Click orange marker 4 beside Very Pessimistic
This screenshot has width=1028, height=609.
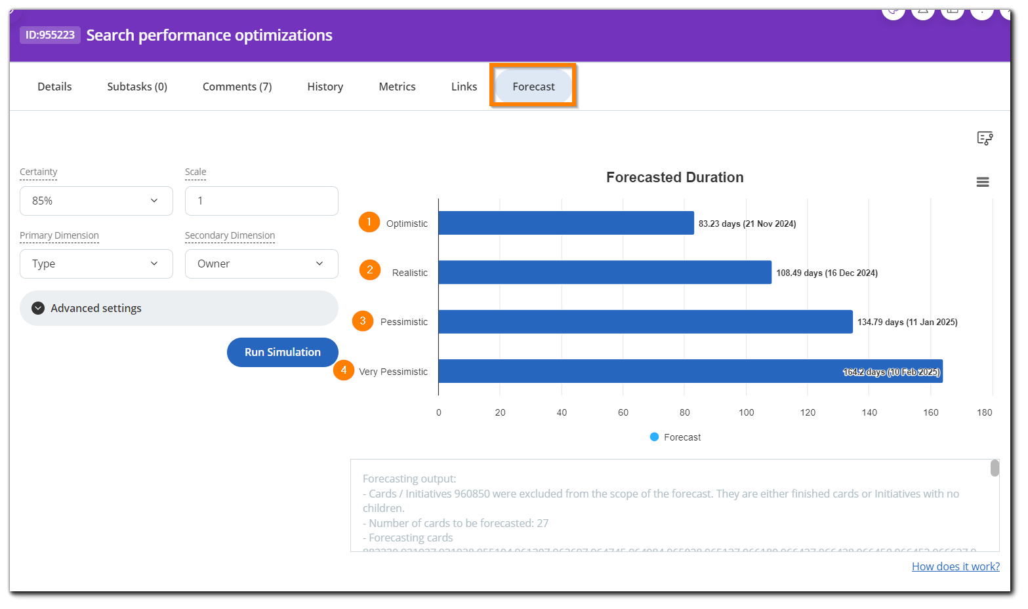343,370
